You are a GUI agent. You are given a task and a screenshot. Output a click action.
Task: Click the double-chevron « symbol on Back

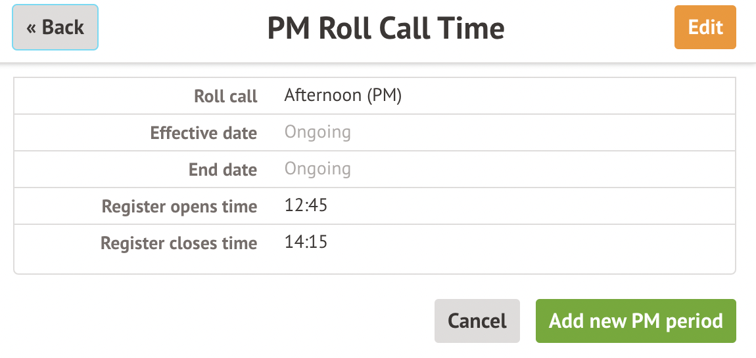31,28
